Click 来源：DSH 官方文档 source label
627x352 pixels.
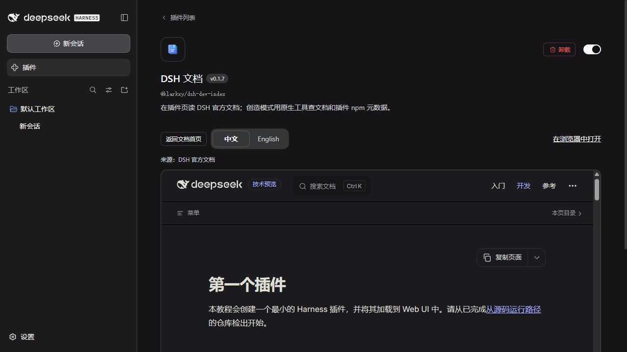coord(188,160)
